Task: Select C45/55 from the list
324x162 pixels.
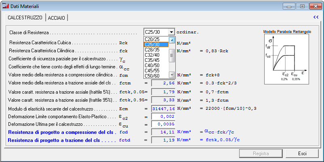Action: [x=156, y=71]
